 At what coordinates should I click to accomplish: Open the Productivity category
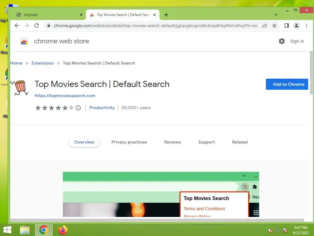102,108
